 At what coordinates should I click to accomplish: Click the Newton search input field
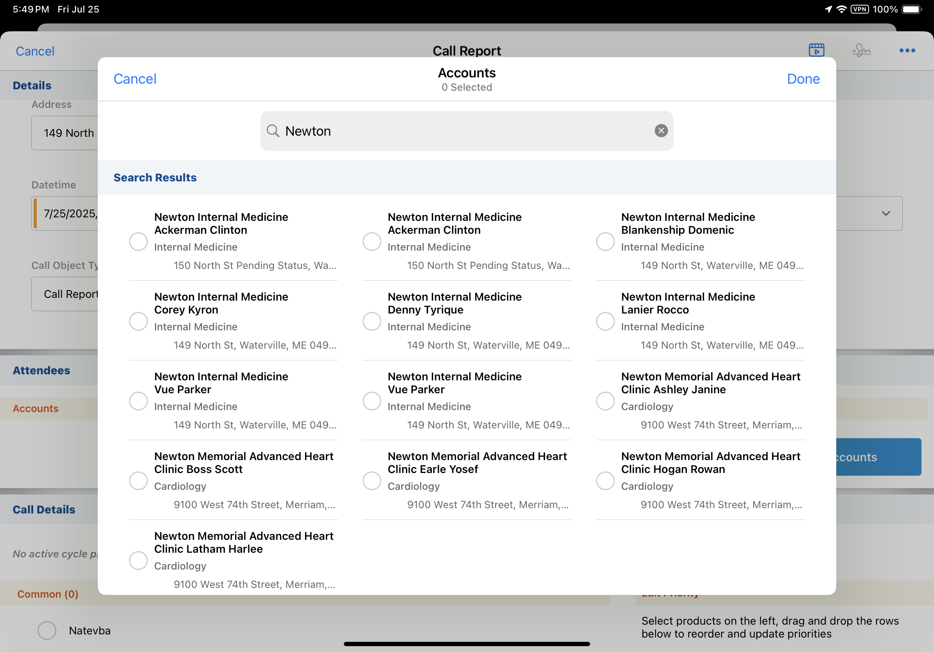pos(466,131)
